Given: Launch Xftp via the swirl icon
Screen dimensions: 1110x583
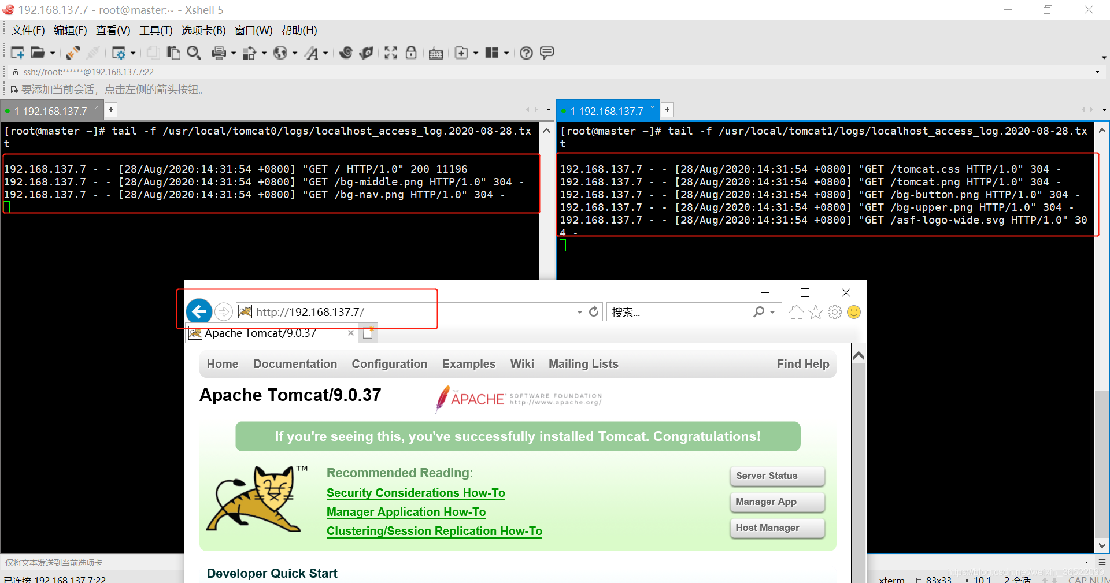Looking at the screenshot, I should click(x=346, y=53).
